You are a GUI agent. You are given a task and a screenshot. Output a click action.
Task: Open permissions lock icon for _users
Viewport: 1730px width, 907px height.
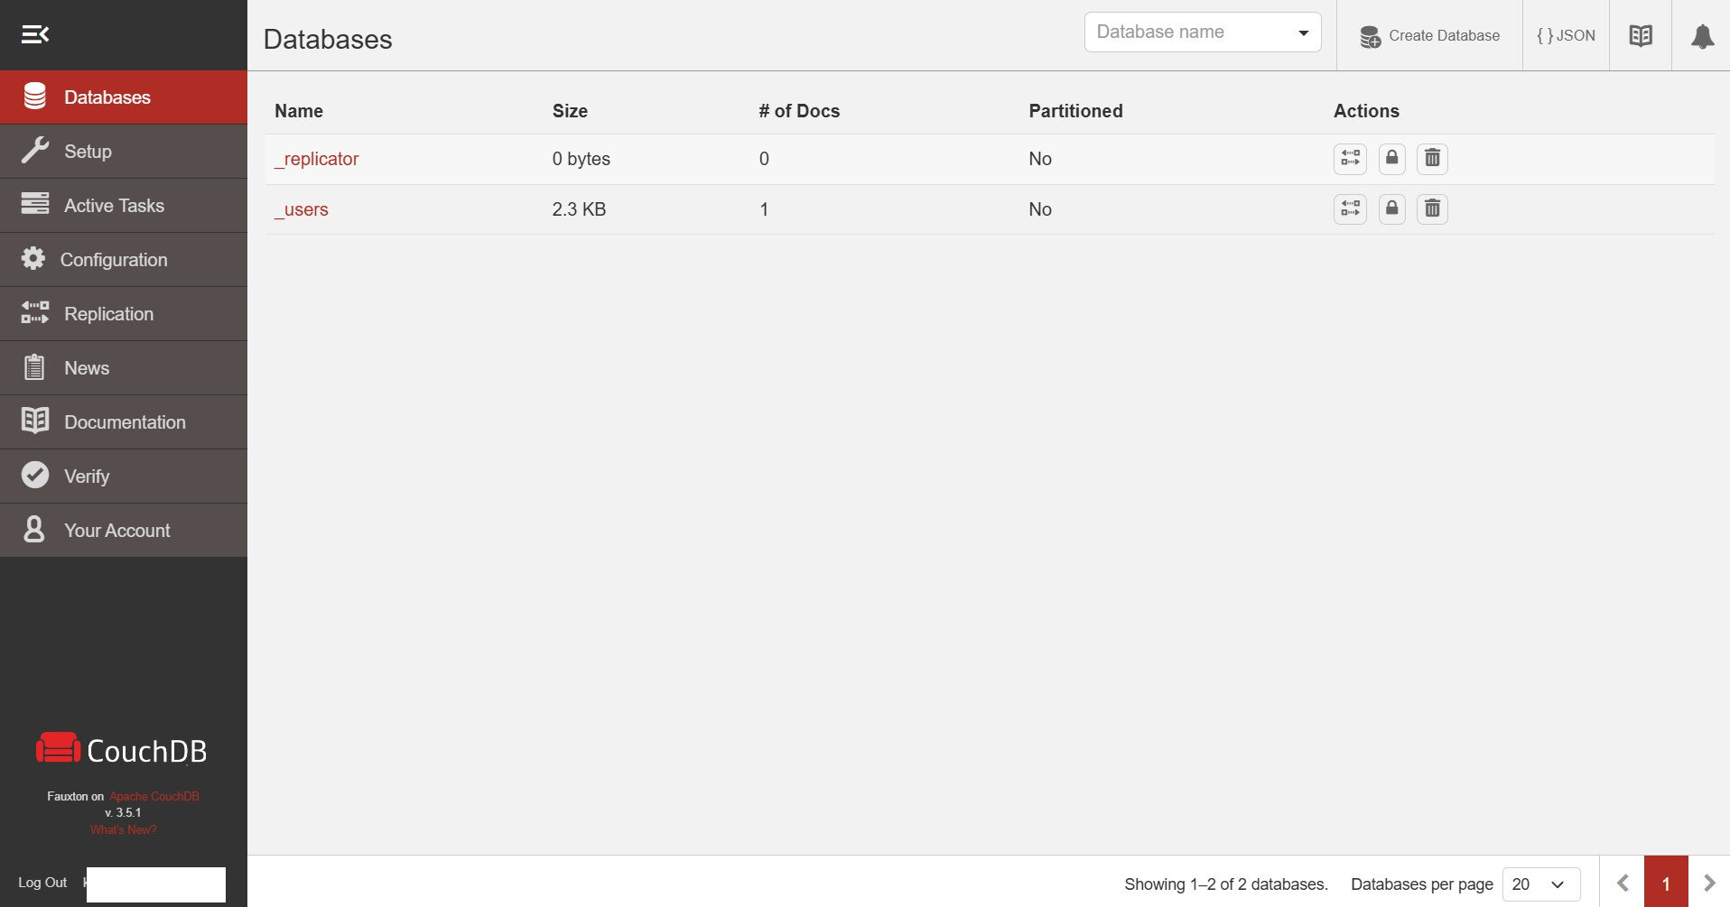pyautogui.click(x=1391, y=209)
